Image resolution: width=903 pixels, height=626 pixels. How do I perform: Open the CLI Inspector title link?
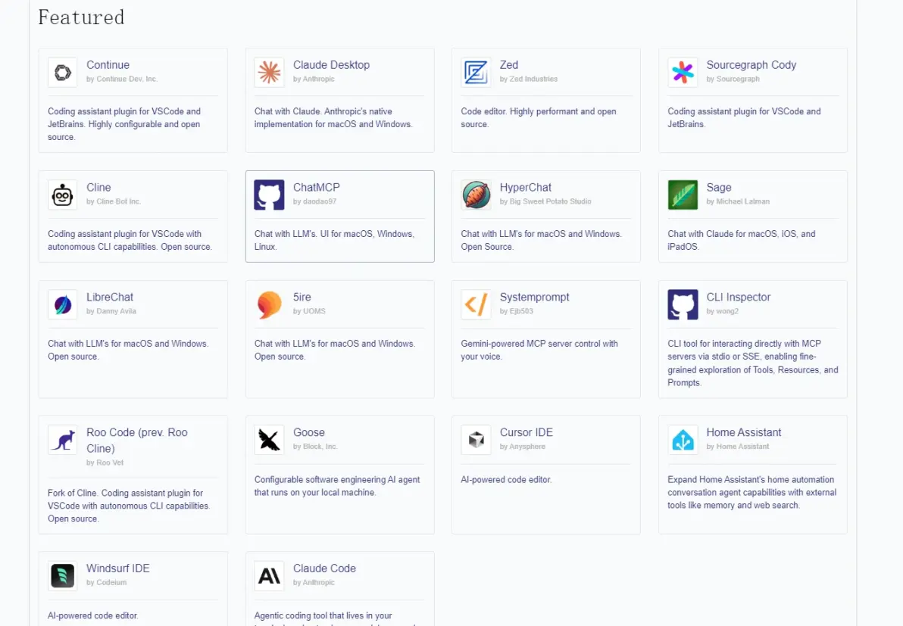pos(738,297)
